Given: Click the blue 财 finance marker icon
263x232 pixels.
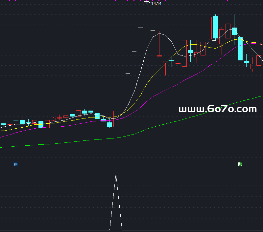Looking at the screenshot, I should (15, 164).
